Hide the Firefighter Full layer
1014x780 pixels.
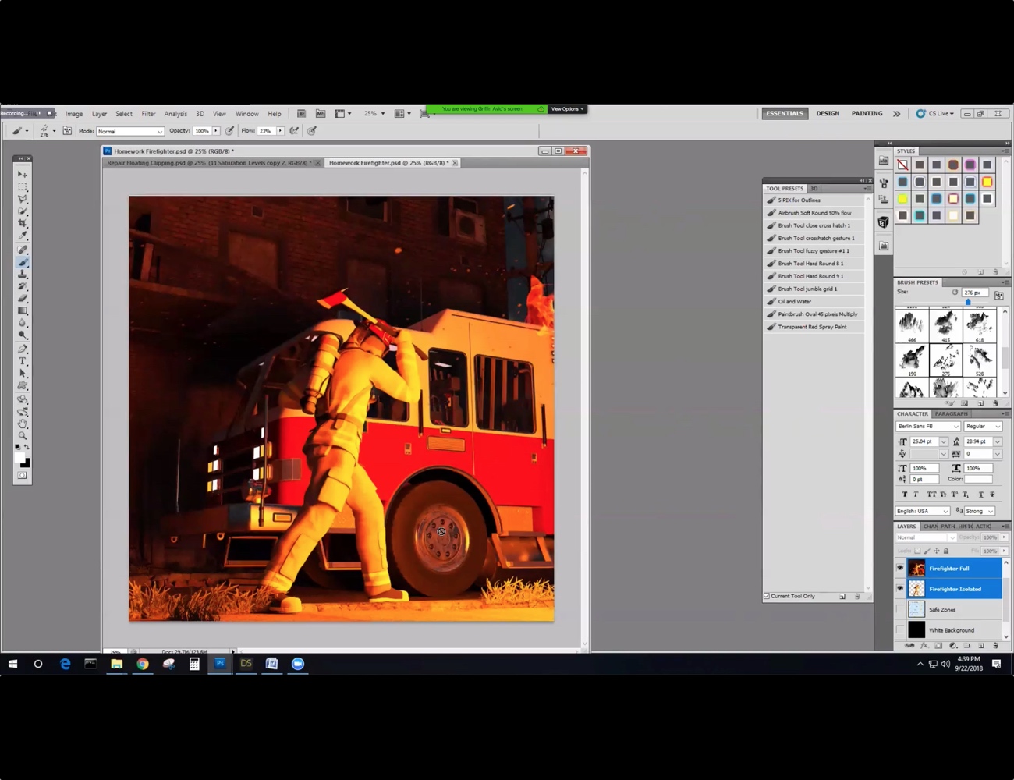coord(901,568)
